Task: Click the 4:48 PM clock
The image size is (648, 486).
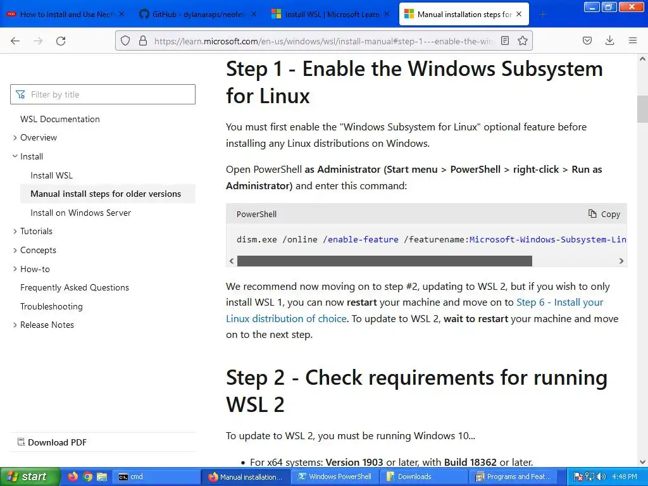Action: [625, 477]
